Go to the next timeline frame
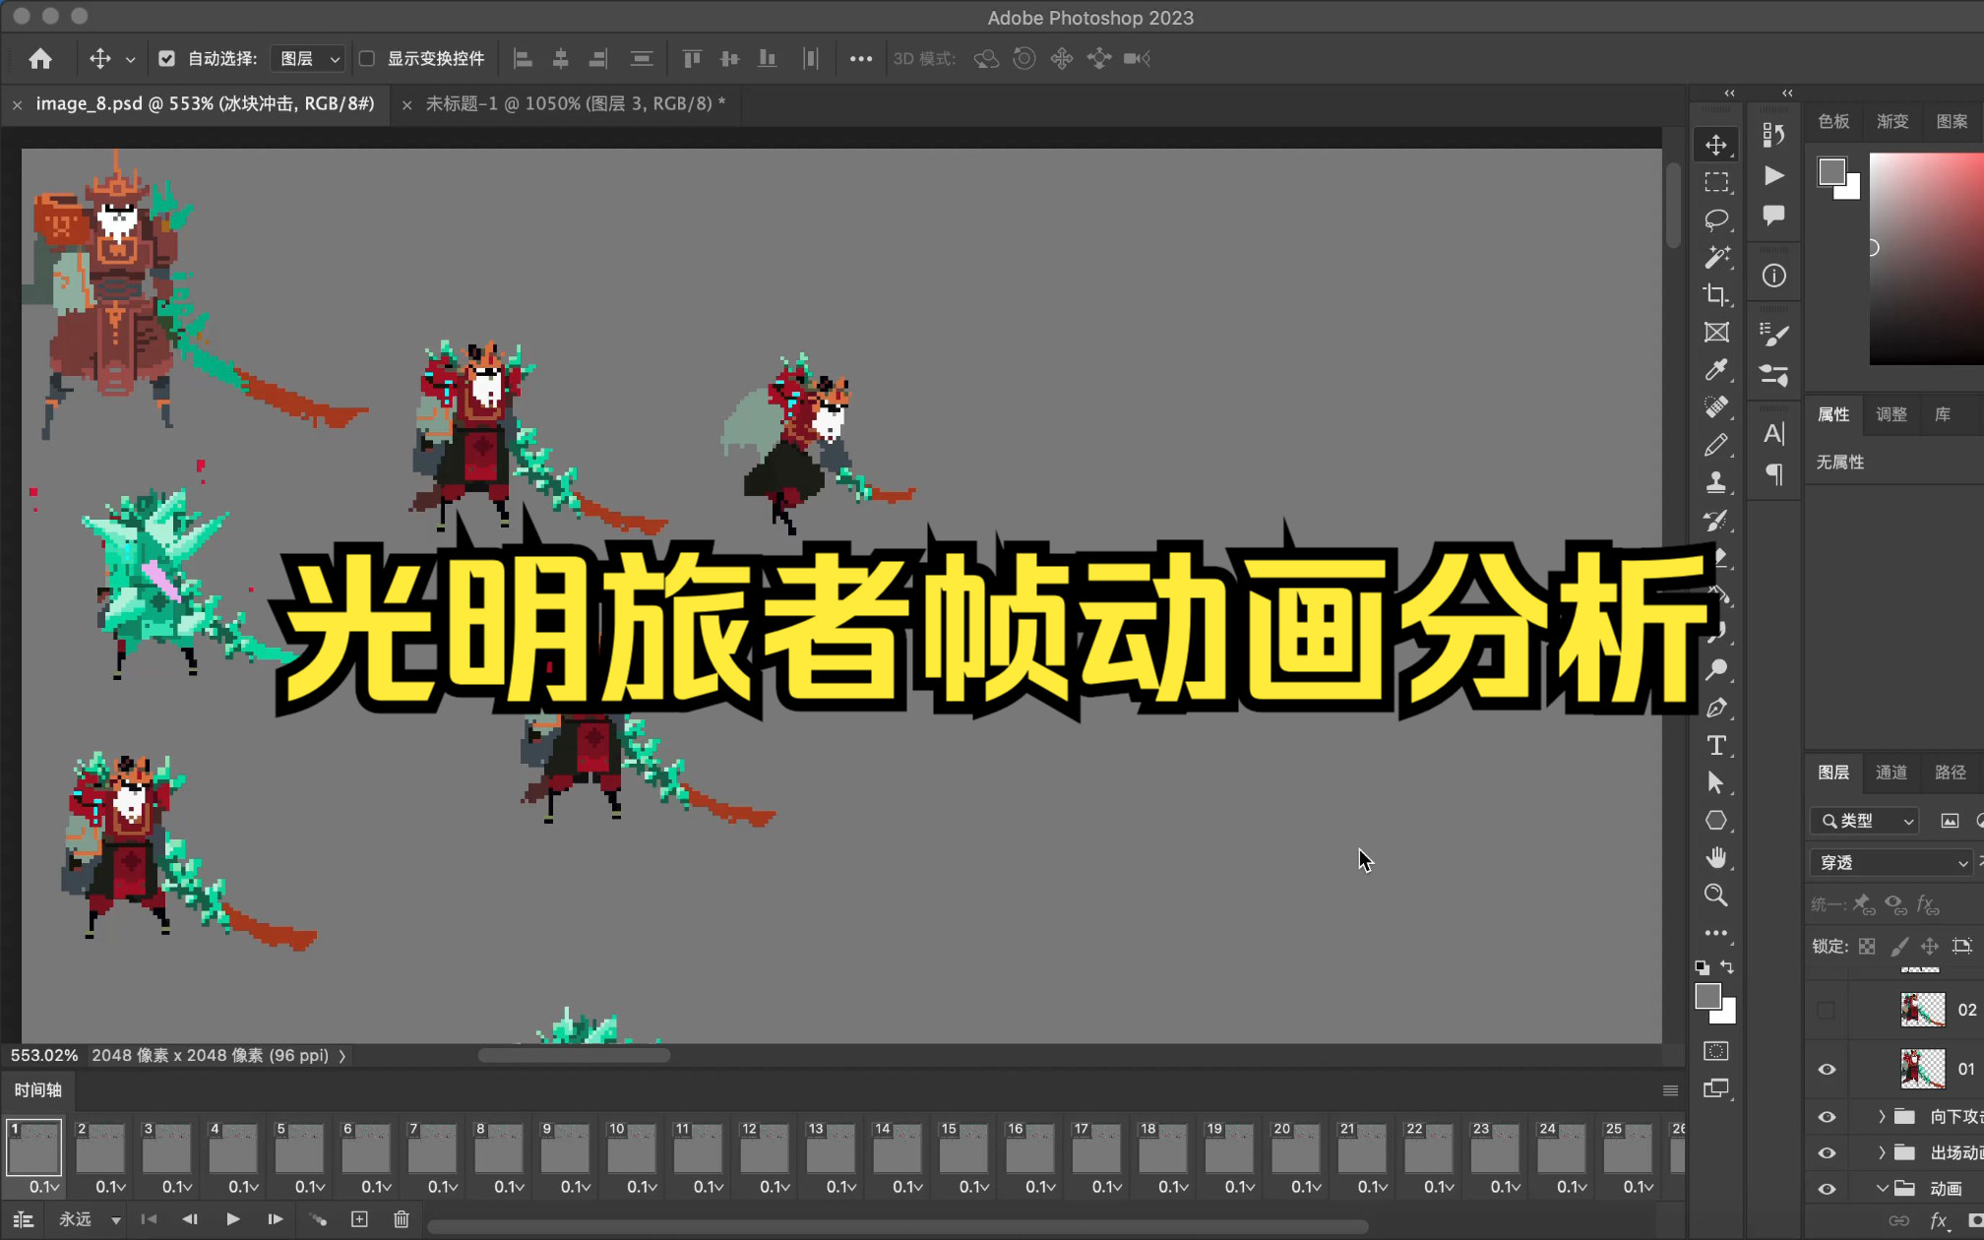 [x=275, y=1219]
